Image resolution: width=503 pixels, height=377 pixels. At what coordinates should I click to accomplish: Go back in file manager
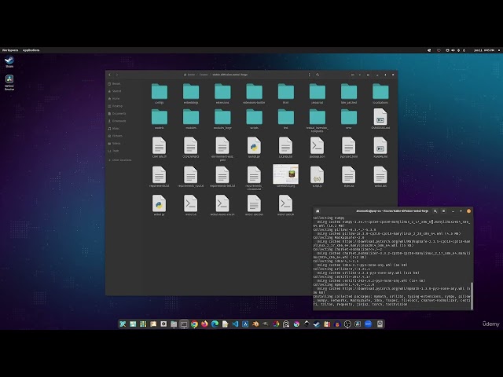pyautogui.click(x=110, y=75)
